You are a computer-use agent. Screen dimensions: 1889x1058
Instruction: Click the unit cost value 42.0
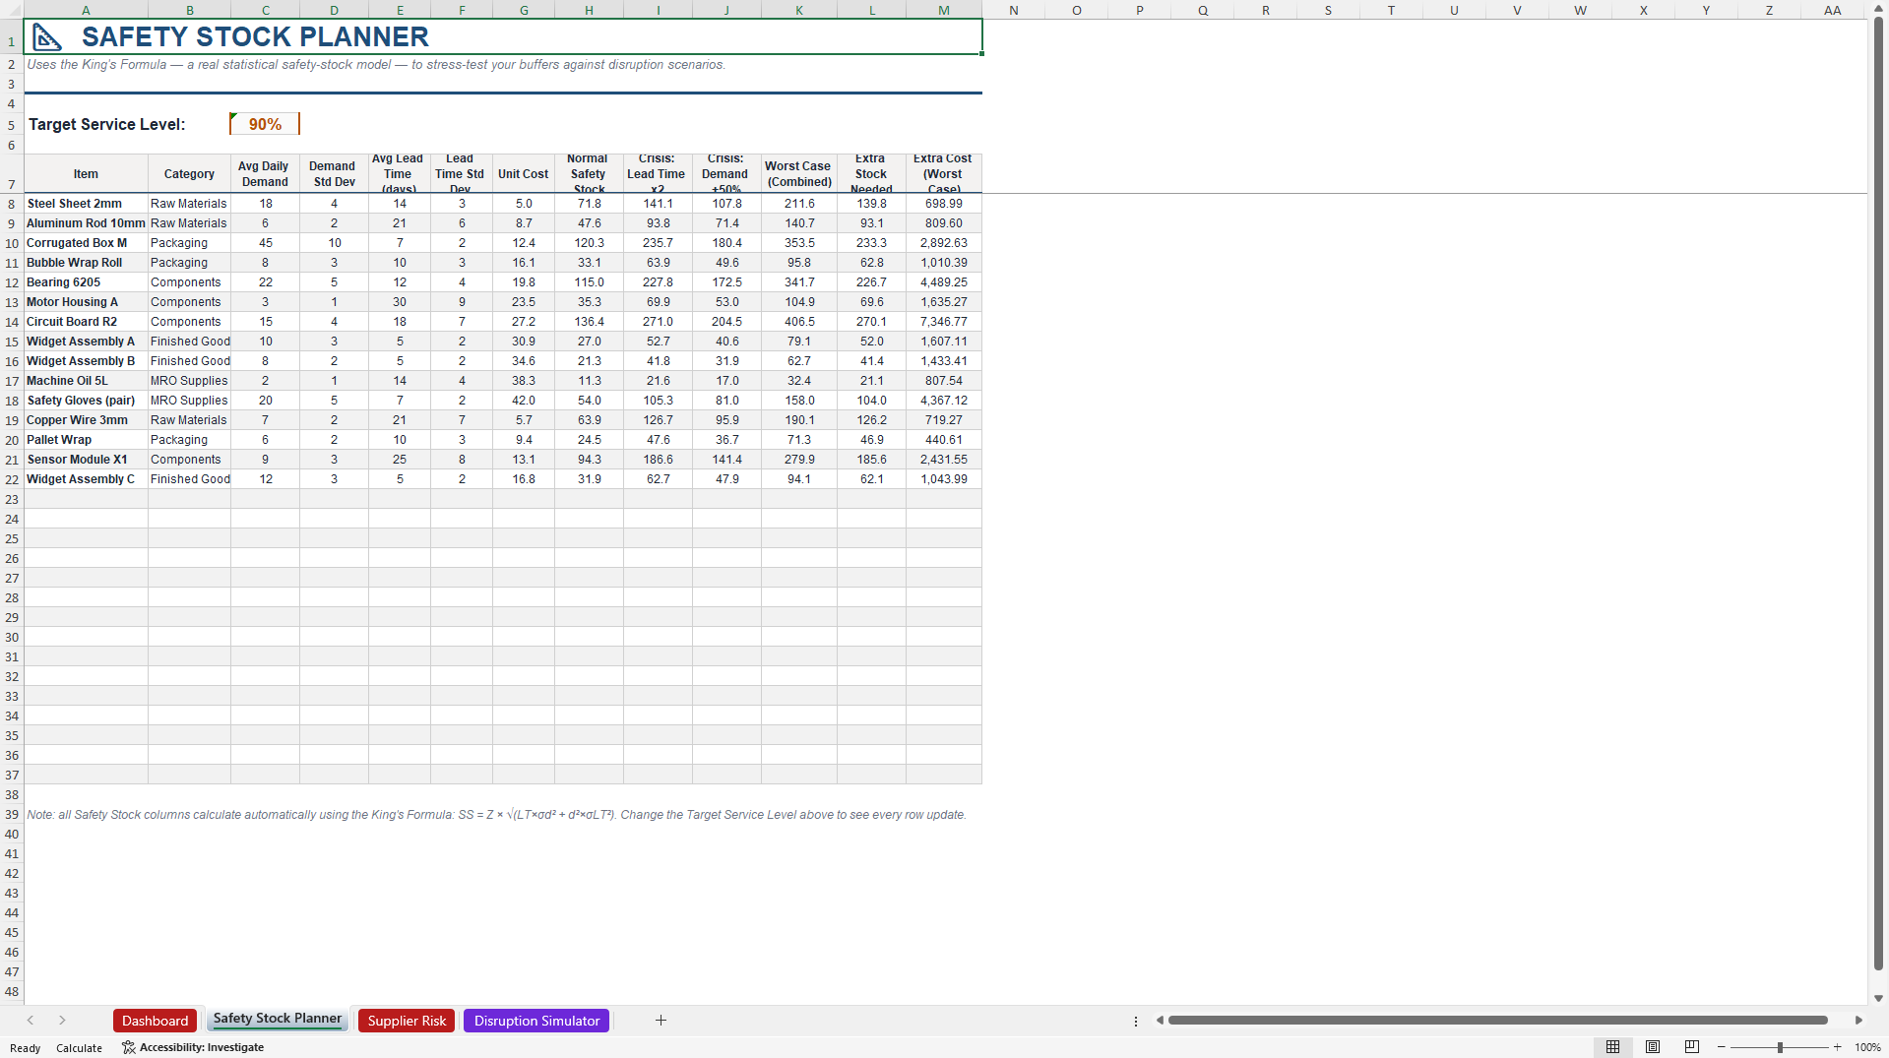pyautogui.click(x=524, y=401)
